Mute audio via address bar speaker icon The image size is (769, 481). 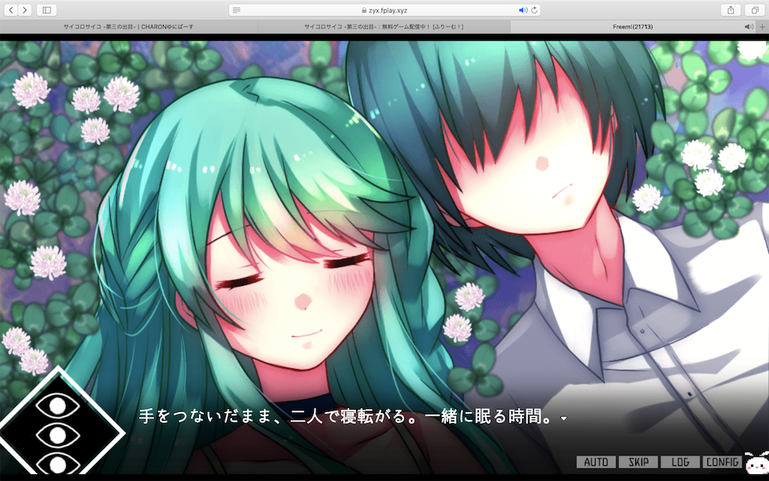523,10
